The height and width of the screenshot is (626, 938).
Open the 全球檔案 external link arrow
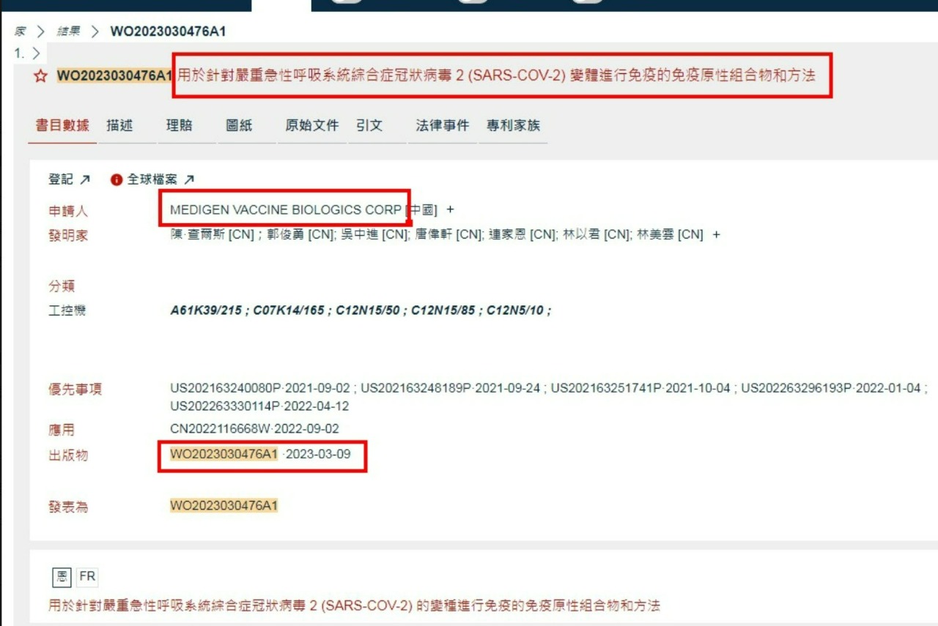click(x=189, y=179)
